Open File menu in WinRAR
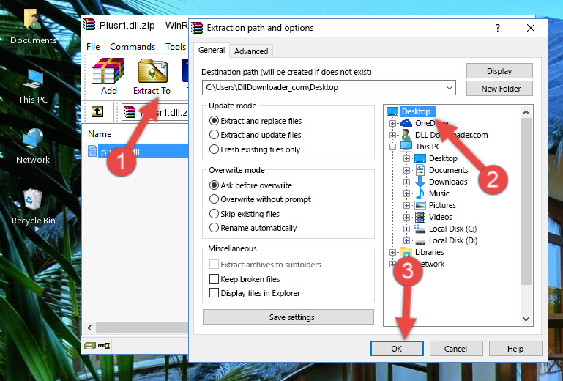Screen dimensions: 563x381 tap(93, 47)
